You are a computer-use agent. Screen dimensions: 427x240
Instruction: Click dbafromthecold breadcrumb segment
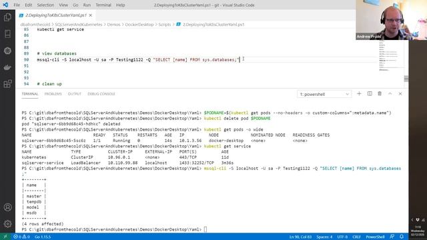point(35,25)
